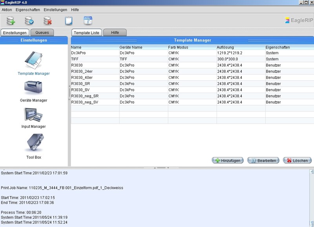Switch to the Hilfe tab

115,33
